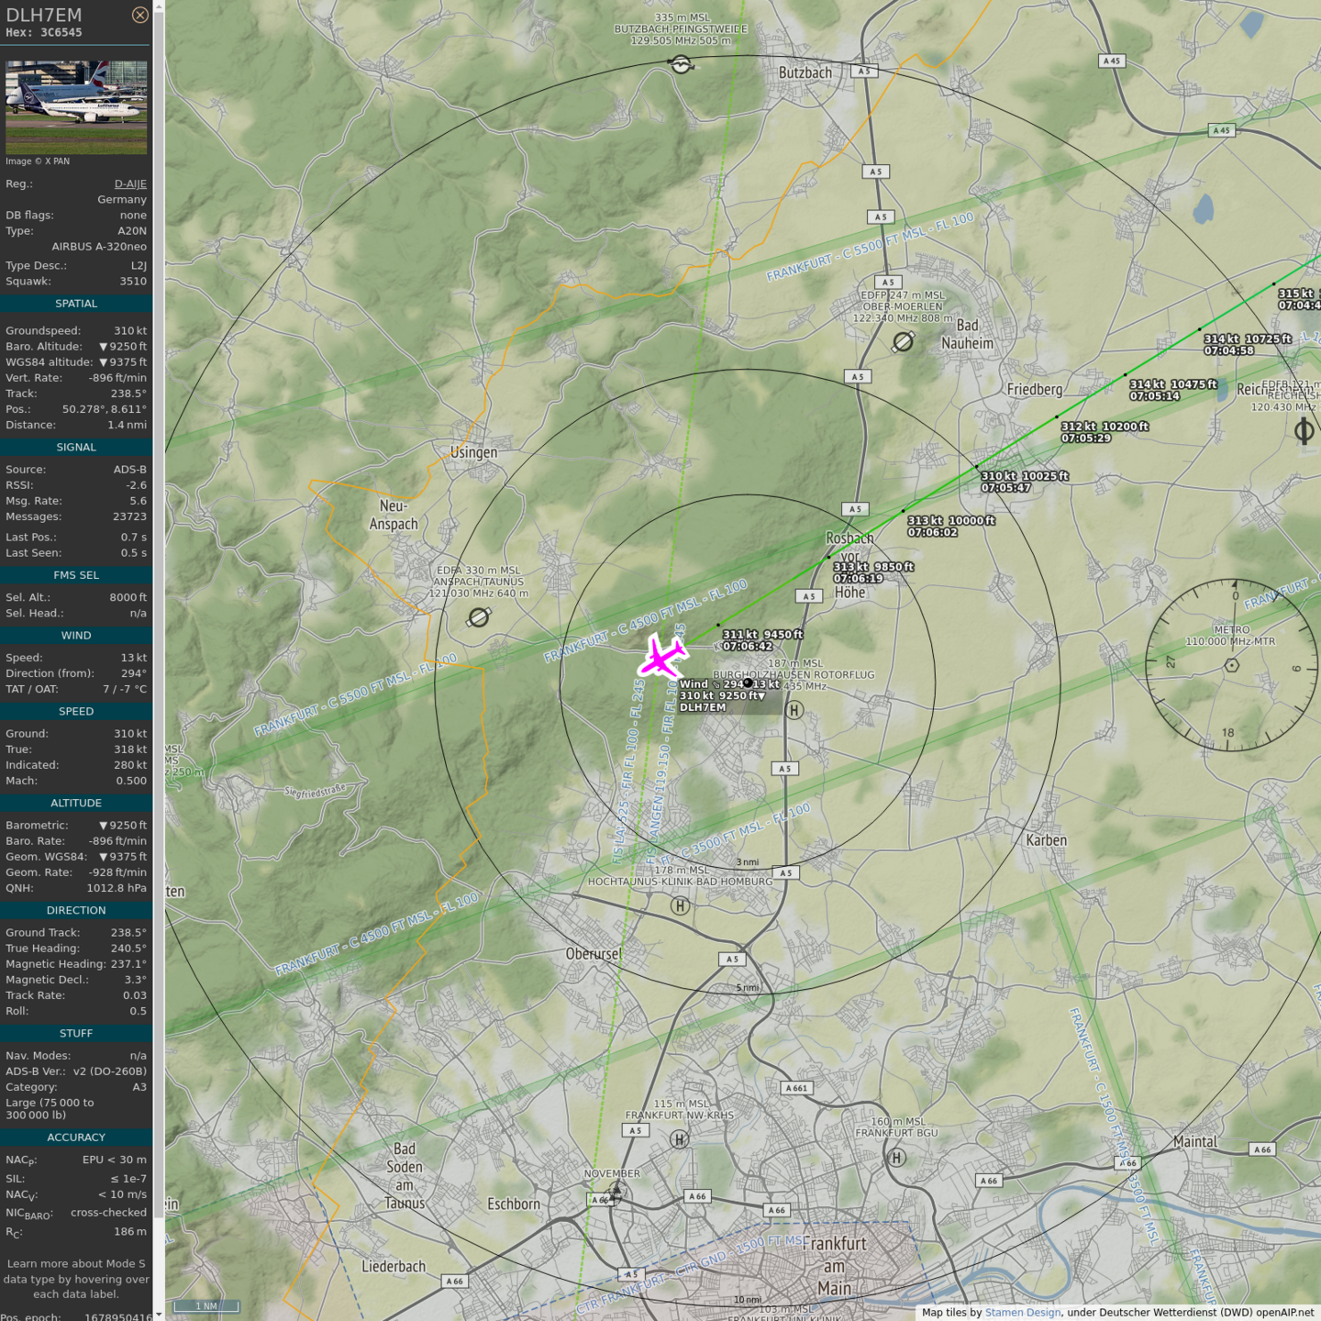Click the 07:05:47 track point label
Image resolution: width=1321 pixels, height=1321 pixels.
pyautogui.click(x=1005, y=488)
